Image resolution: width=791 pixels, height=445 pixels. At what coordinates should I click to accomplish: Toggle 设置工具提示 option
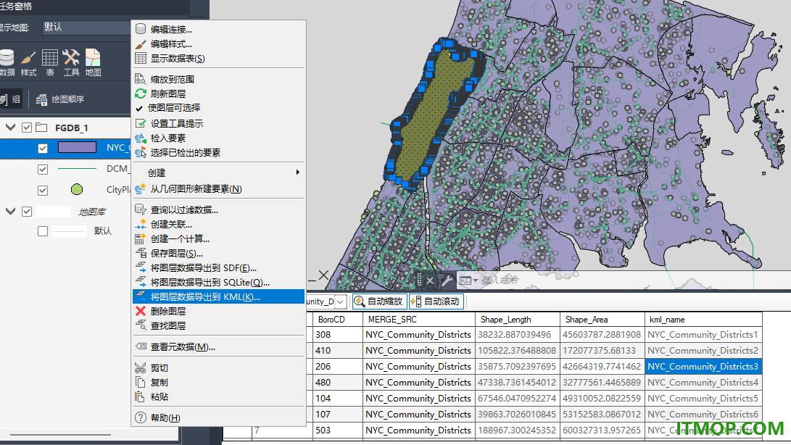coord(218,124)
